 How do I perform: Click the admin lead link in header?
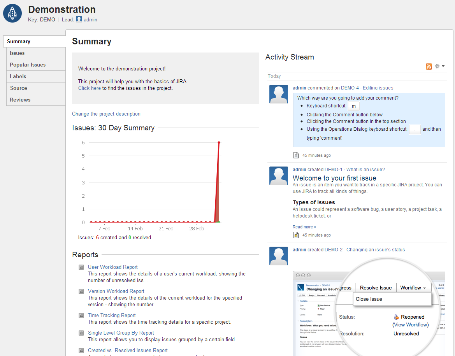90,20
